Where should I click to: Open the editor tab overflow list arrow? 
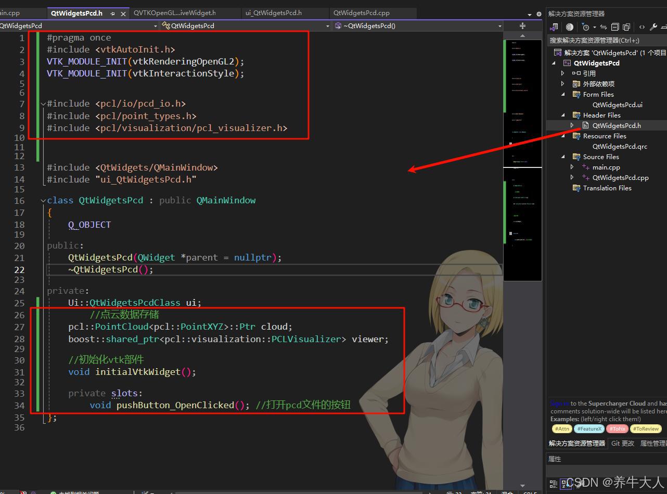(530, 15)
